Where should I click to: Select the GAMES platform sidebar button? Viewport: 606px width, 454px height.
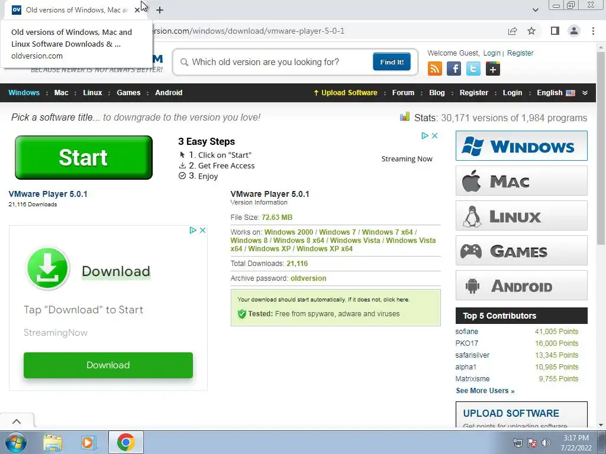[521, 251]
